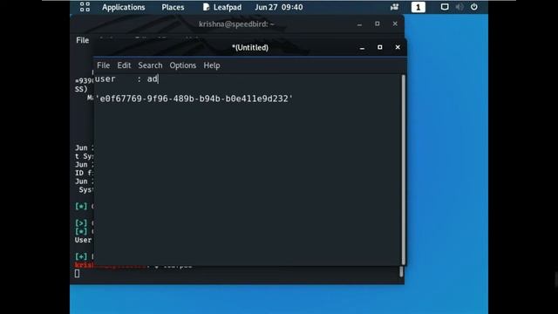Open the Applications menu in top panel
558x314 pixels.
124,7
